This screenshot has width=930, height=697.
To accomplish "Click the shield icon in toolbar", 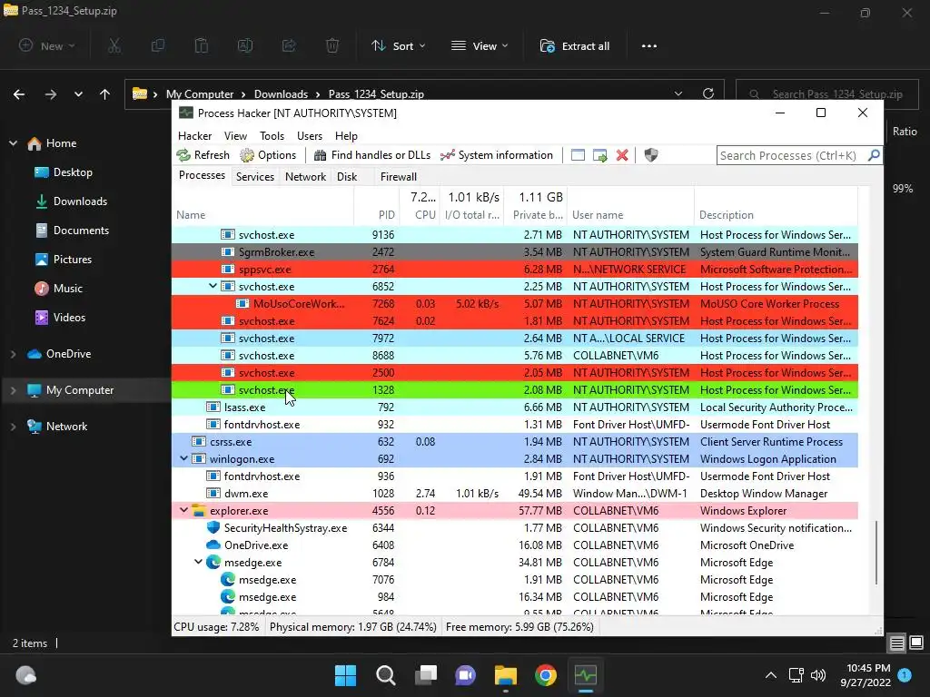I will [x=650, y=155].
